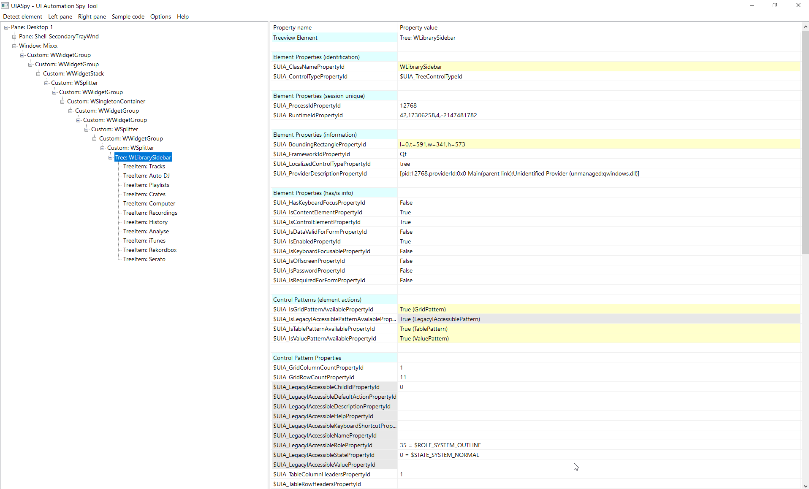Open the Help menu
This screenshot has width=809, height=489.
[x=182, y=16]
